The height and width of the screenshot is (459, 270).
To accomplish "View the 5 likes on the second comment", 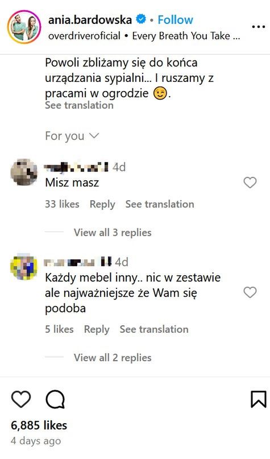I will coord(59,329).
